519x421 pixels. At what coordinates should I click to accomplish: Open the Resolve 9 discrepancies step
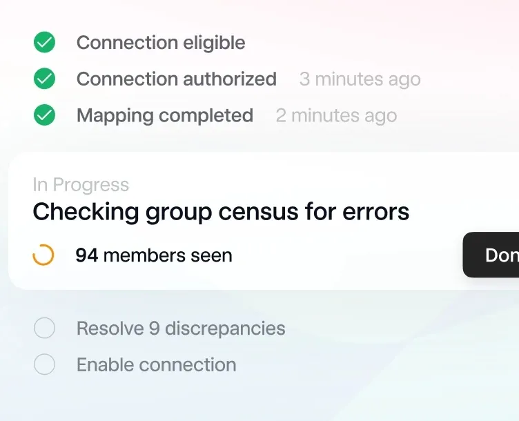(x=181, y=329)
